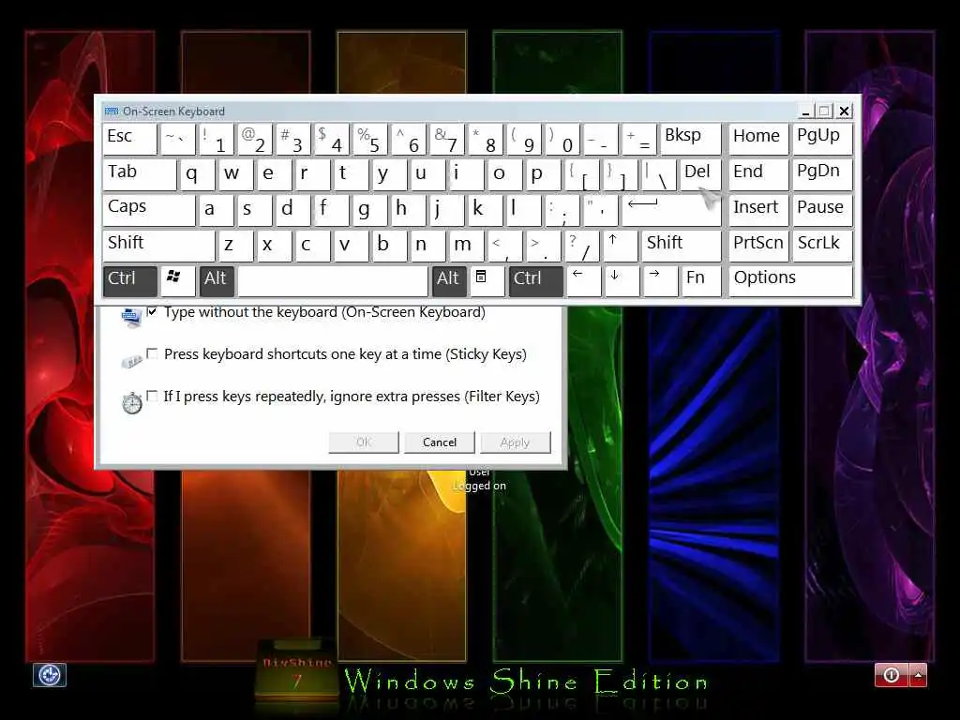This screenshot has height=720, width=960.
Task: Toggle the Caps lock key
Action: coord(149,210)
